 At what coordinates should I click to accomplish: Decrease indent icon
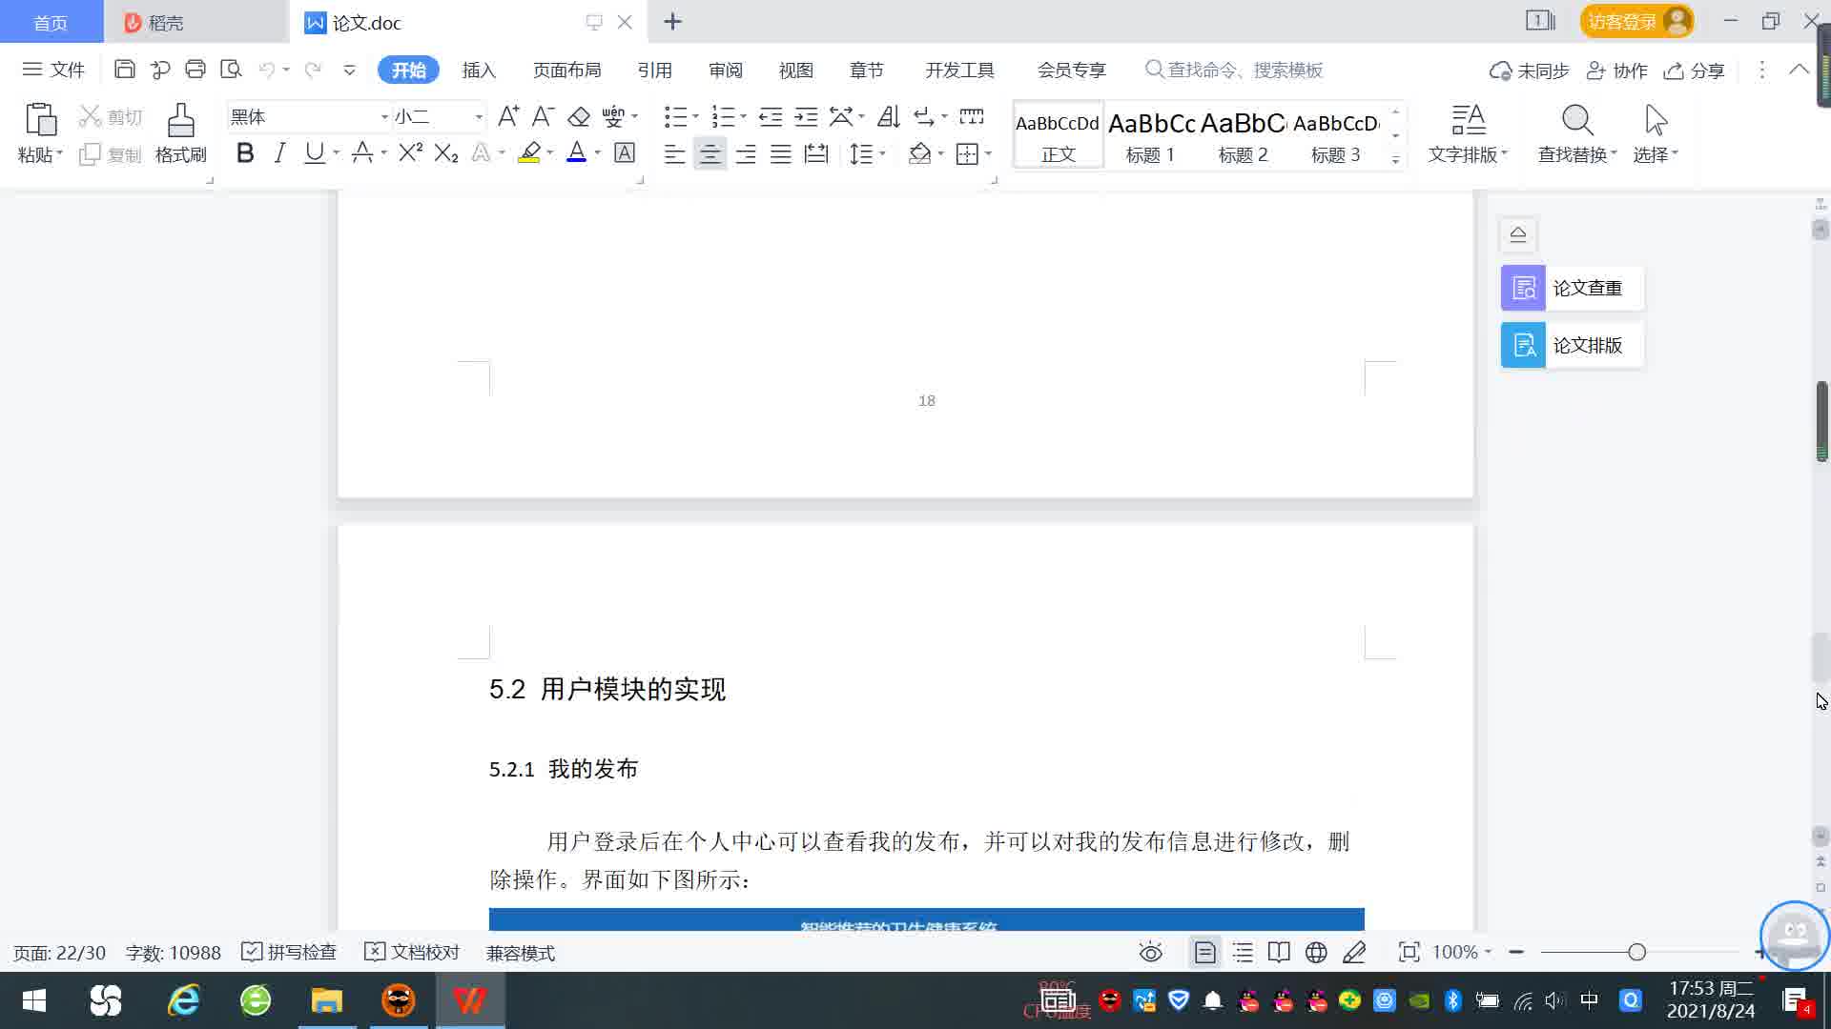coord(771,116)
